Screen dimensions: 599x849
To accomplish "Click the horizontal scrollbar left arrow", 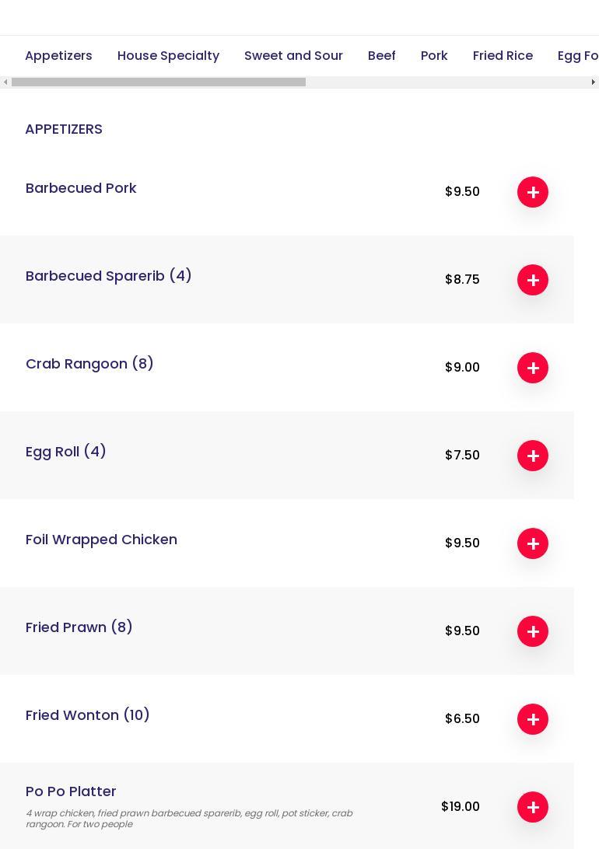I will (x=5, y=82).
